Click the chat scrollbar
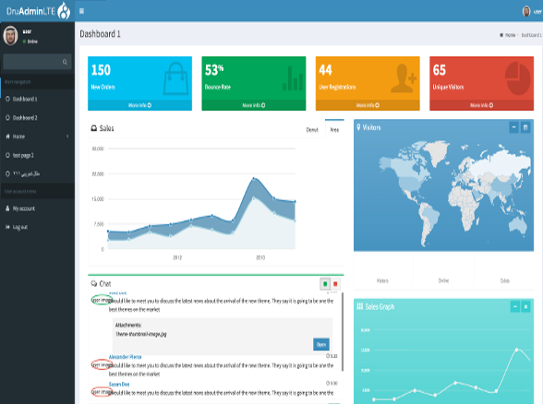Image resolution: width=543 pixels, height=404 pixels. pyautogui.click(x=343, y=331)
